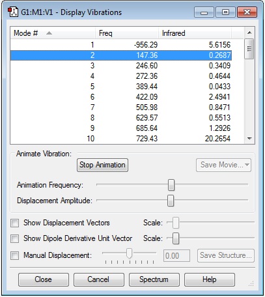
Task: Click the scroll-up arrow of mode list
Action: coord(249,33)
